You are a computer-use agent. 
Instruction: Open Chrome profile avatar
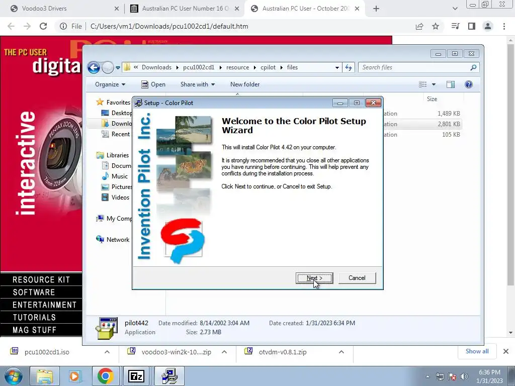(x=488, y=26)
